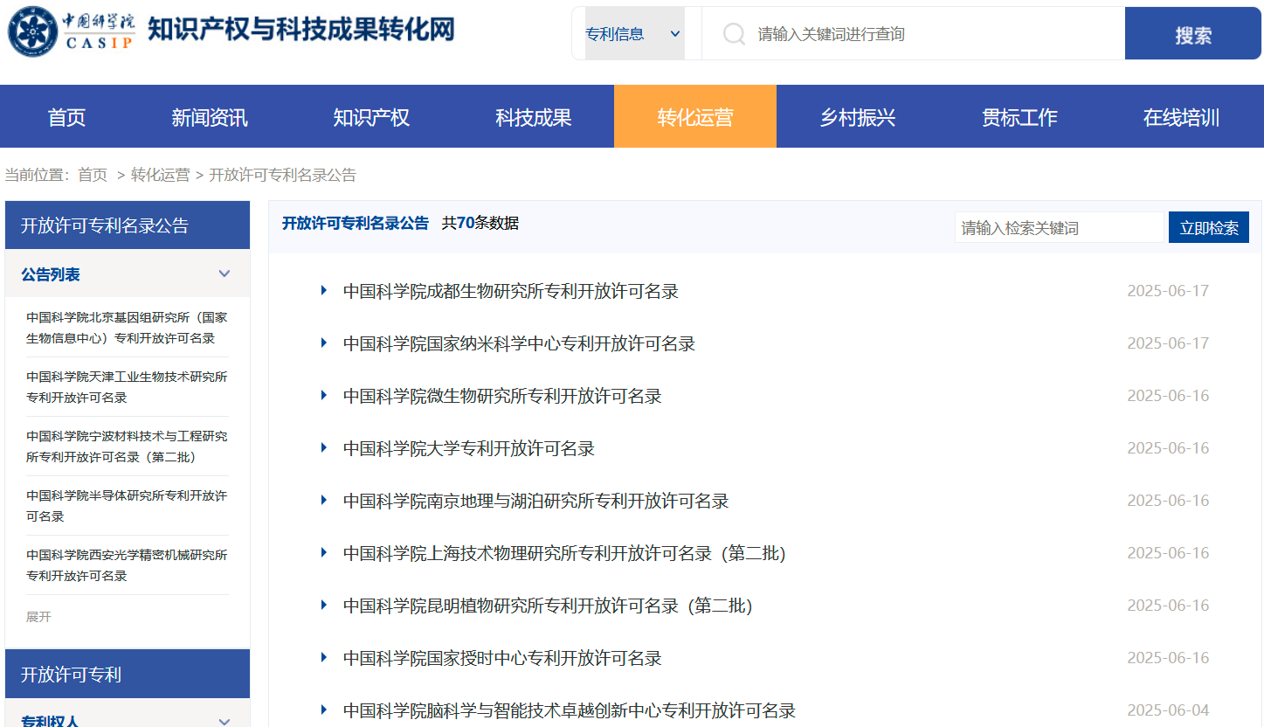Click 展开 to expand the announcement list
The image size is (1264, 727).
pyautogui.click(x=38, y=616)
